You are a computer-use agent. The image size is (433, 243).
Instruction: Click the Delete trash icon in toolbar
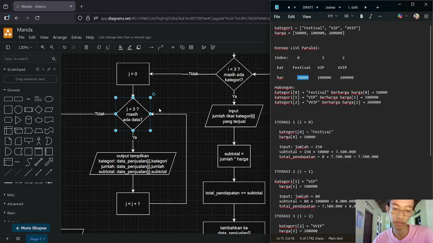click(x=86, y=47)
